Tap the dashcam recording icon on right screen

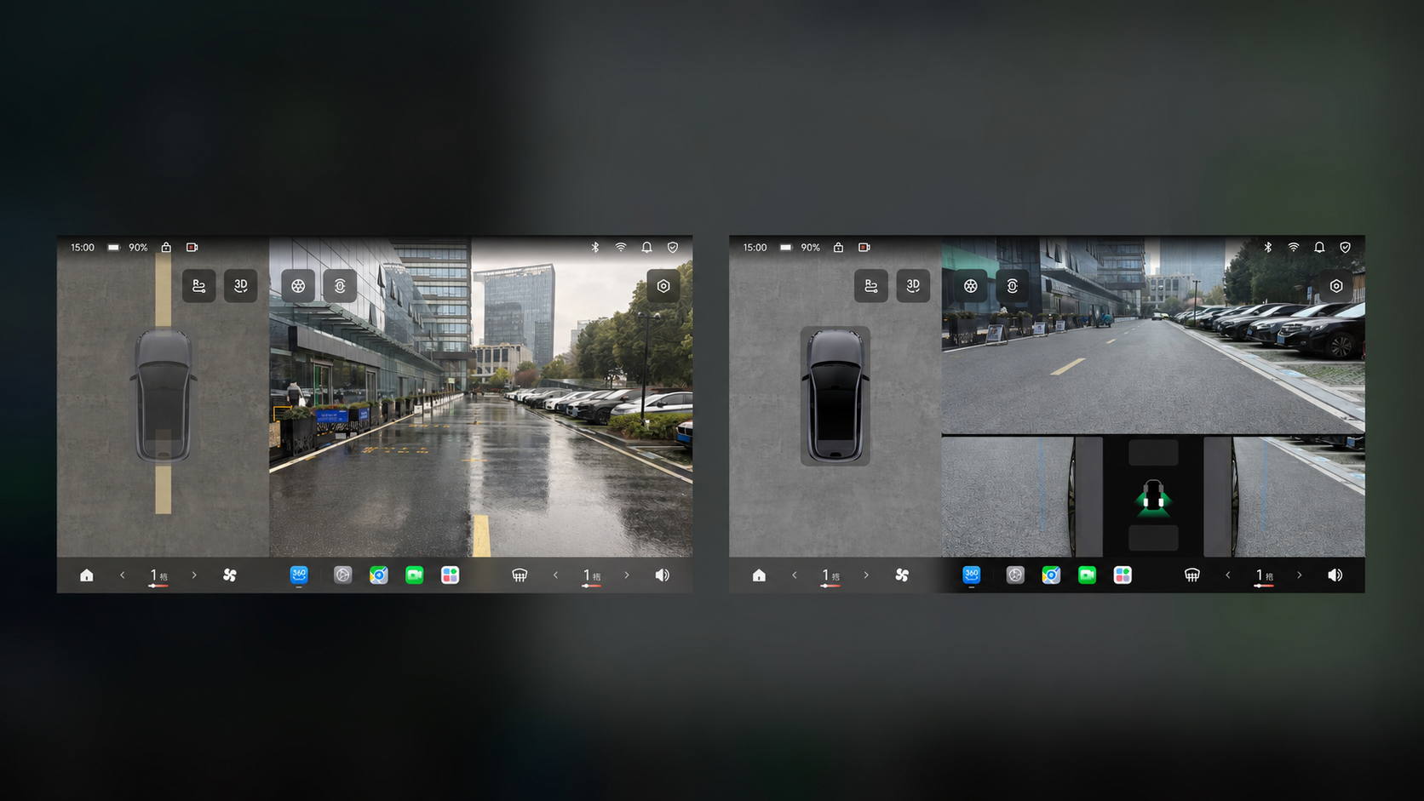(864, 248)
